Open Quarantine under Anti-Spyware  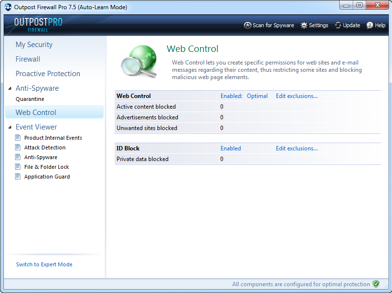point(30,99)
